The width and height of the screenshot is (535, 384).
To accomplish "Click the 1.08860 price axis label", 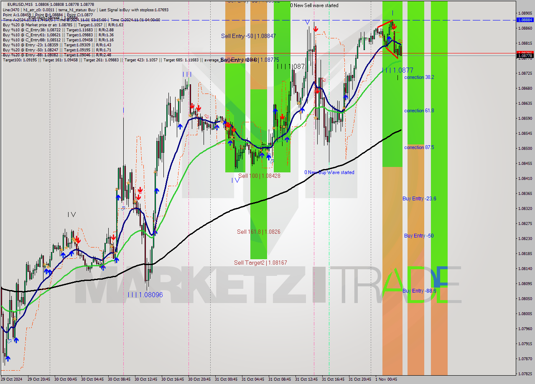I will point(525,28).
